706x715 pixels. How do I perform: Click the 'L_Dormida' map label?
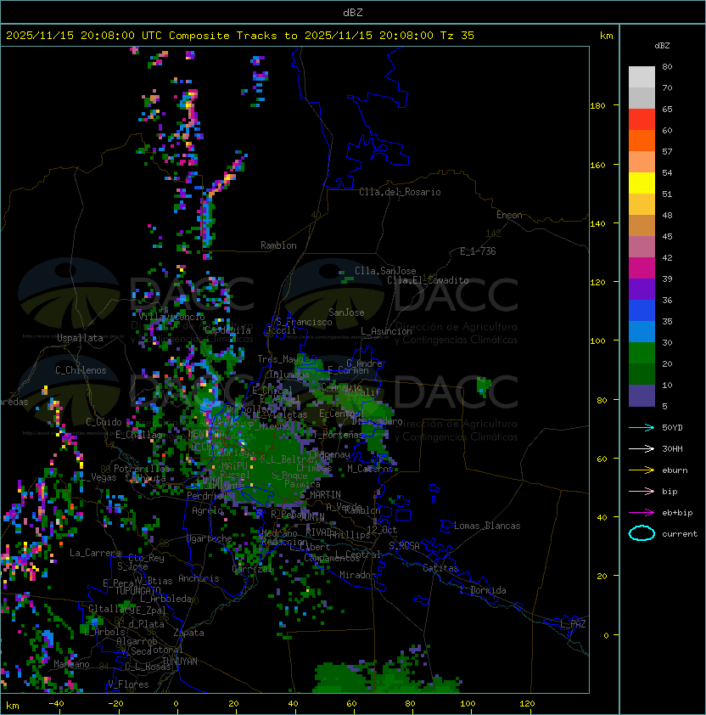pos(483,590)
